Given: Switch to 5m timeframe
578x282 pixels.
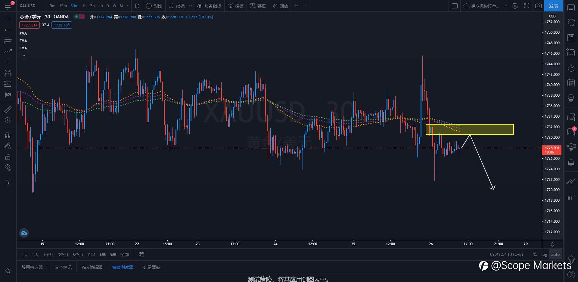Looking at the screenshot, I should 52,6.
